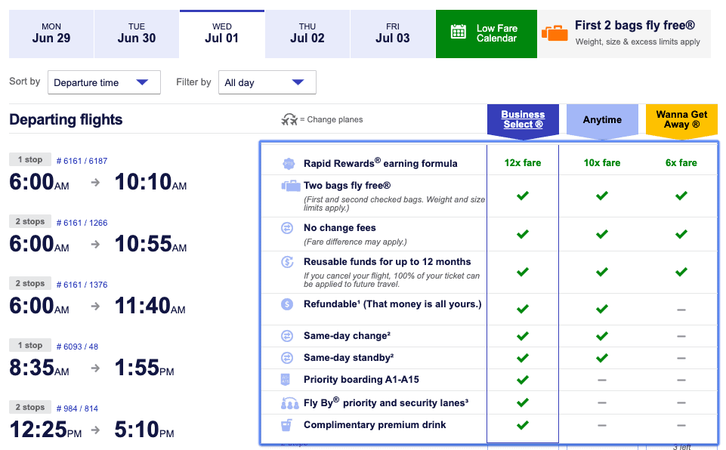Click Anytime checkmark for Refundable row

coord(602,309)
